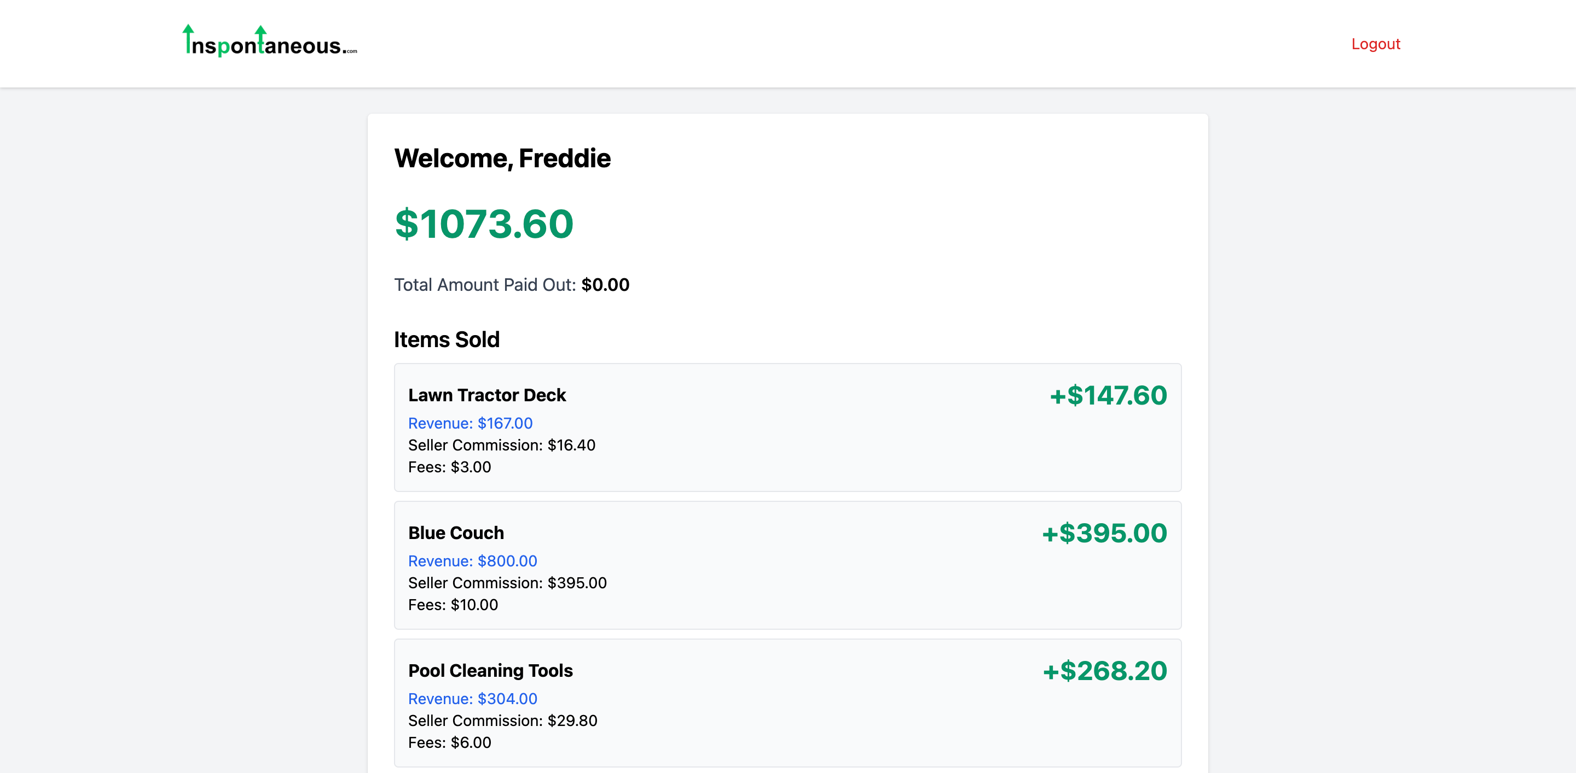Click Seller Commission $16.40 text

coord(502,445)
